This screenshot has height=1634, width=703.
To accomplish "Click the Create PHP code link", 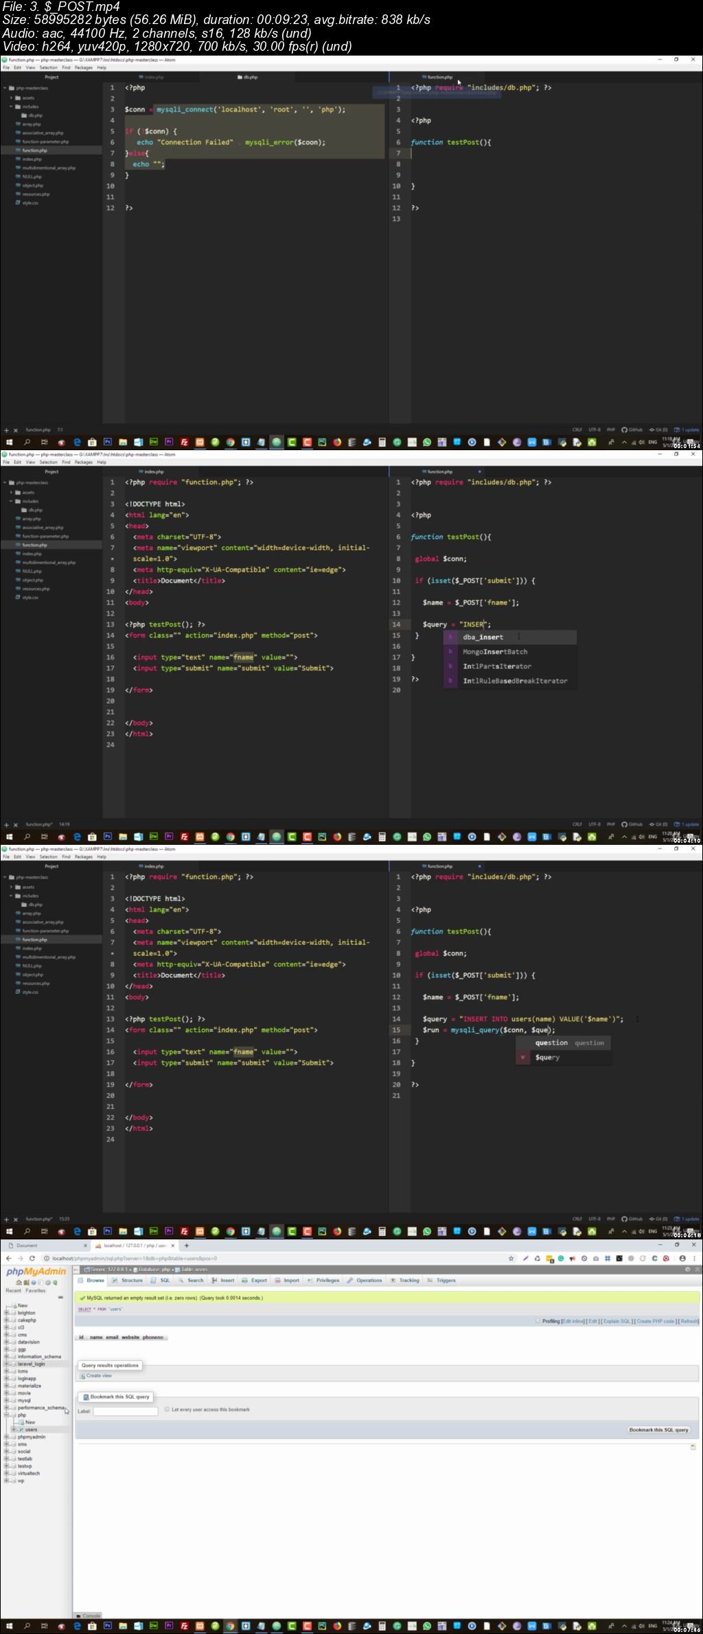I will coord(656,1321).
